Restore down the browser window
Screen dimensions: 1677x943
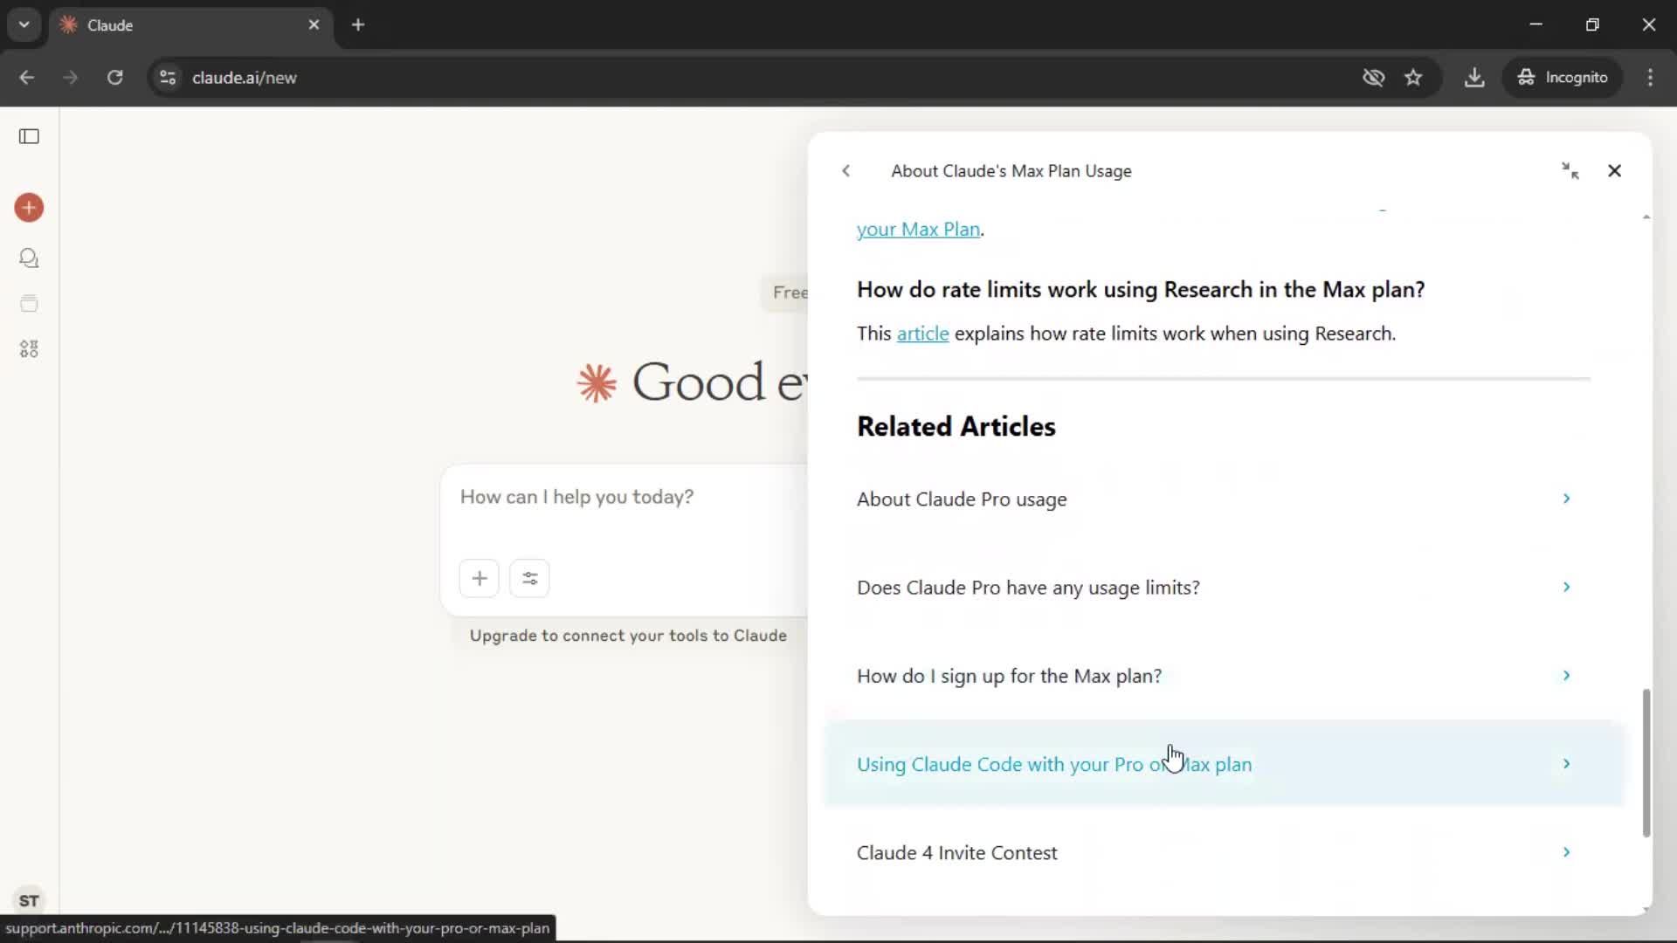coord(1592,24)
